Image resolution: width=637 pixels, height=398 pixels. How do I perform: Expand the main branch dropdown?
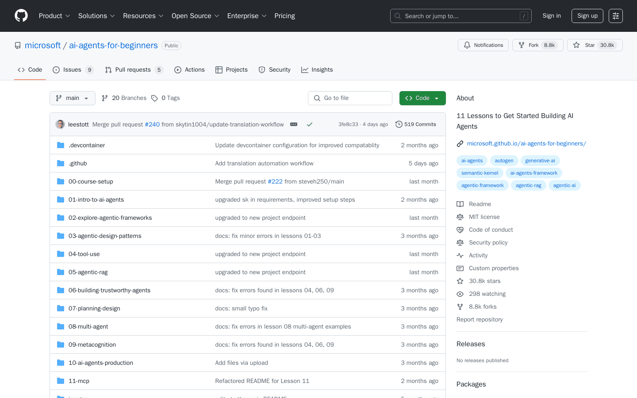pos(72,98)
